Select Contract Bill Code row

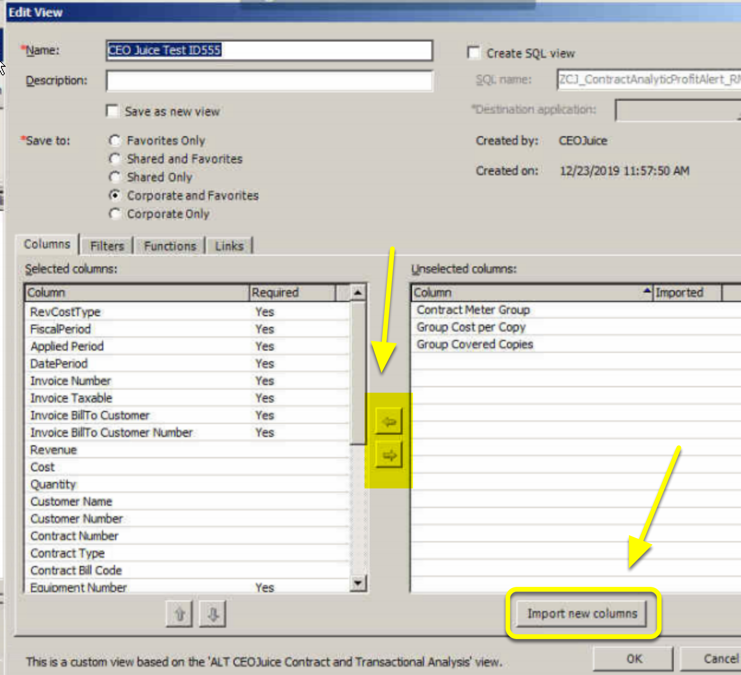click(x=187, y=570)
